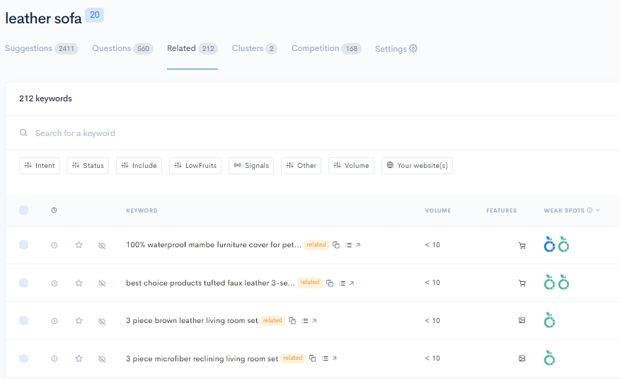The width and height of the screenshot is (620, 379).
Task: Star the best choice products keyword
Action: 79,283
